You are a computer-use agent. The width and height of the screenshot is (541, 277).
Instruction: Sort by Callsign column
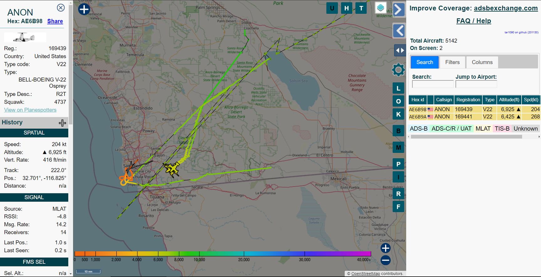click(x=444, y=100)
